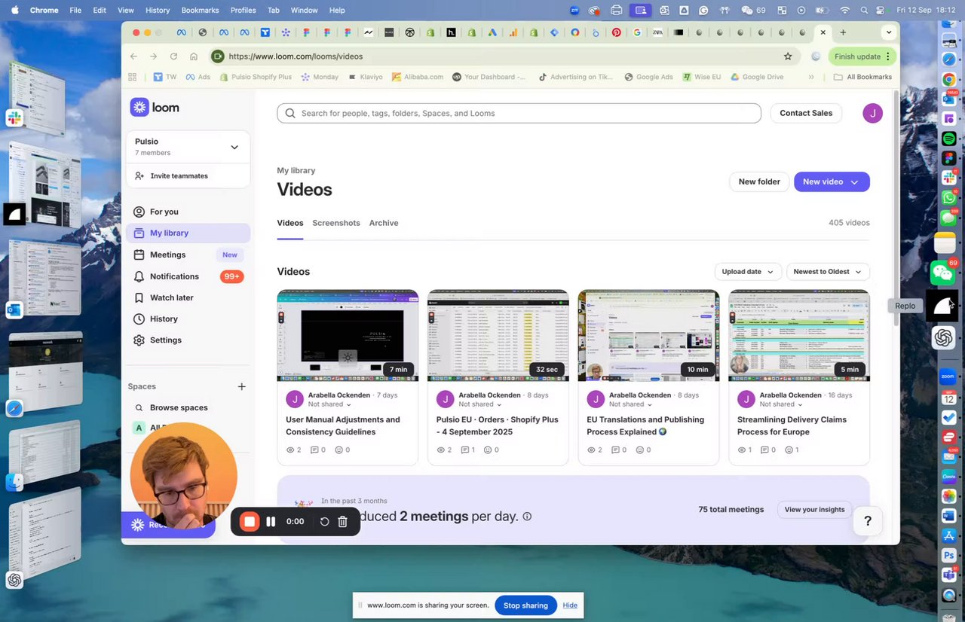Open Notifications in the Loom sidebar
Screen dimensions: 965x622
(x=188, y=276)
